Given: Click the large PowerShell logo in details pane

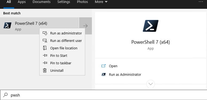Looking at the screenshot, I should [x=151, y=26].
